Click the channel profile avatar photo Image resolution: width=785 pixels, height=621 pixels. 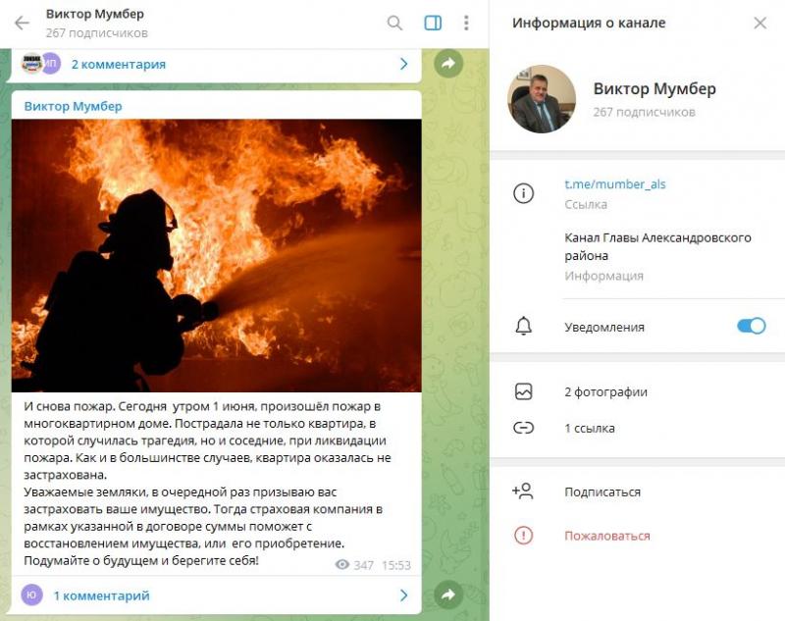click(542, 98)
